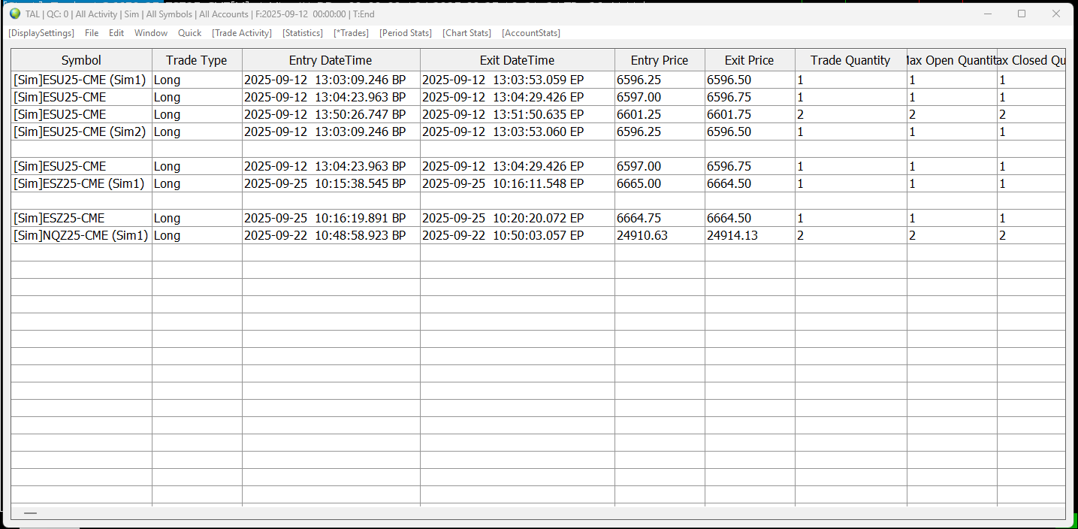Click exit price 6596.50 in the ESU25-CME (Sim2) row
The image size is (1078, 529).
(750, 131)
